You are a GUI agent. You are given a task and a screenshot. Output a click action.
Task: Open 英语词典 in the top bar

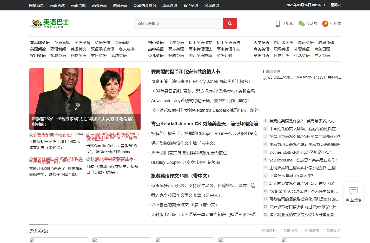pos(78,5)
